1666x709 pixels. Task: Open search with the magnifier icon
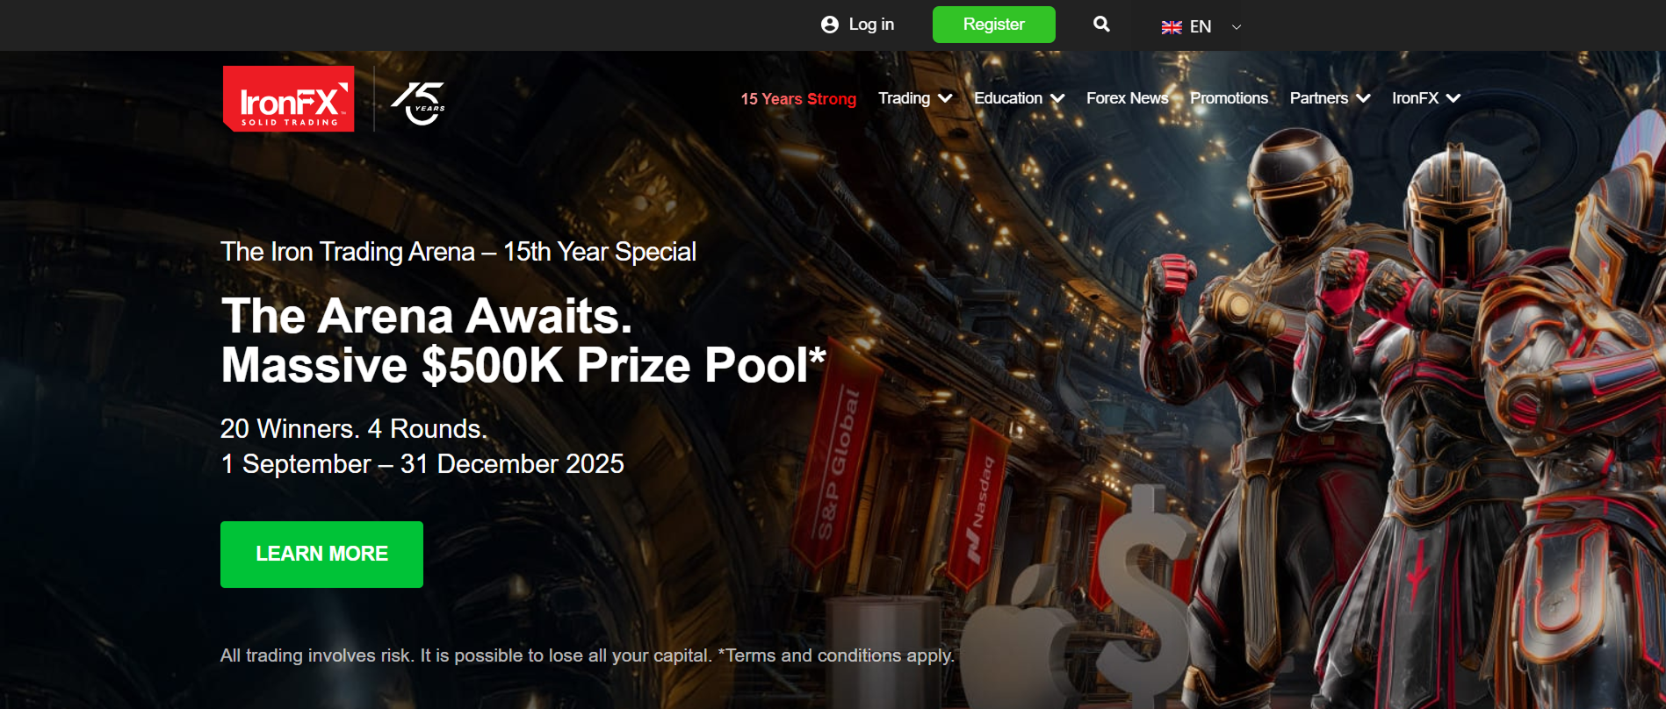(x=1101, y=25)
